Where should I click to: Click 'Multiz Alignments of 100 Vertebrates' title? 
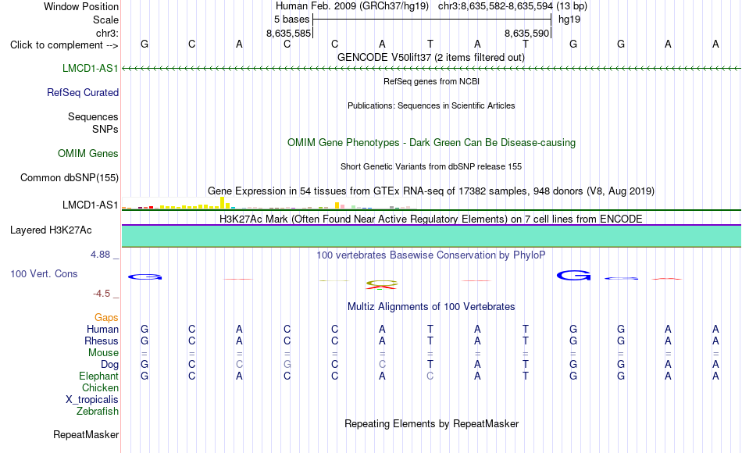click(431, 307)
